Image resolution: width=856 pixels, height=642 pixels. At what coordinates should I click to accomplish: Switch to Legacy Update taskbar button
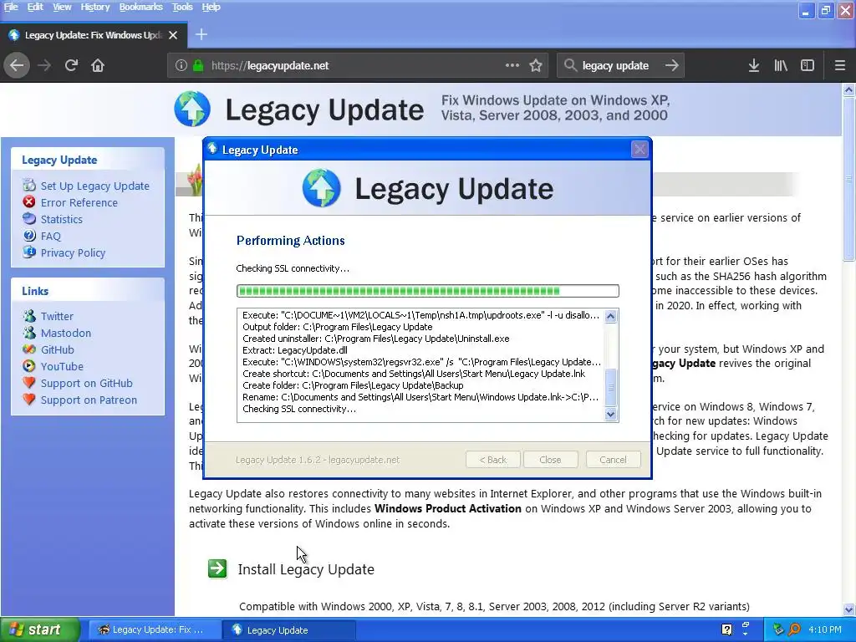pyautogui.click(x=289, y=629)
